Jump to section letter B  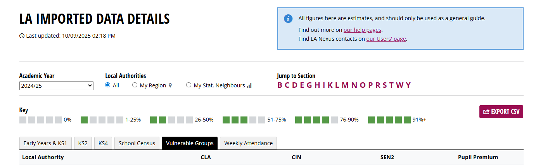click(280, 85)
